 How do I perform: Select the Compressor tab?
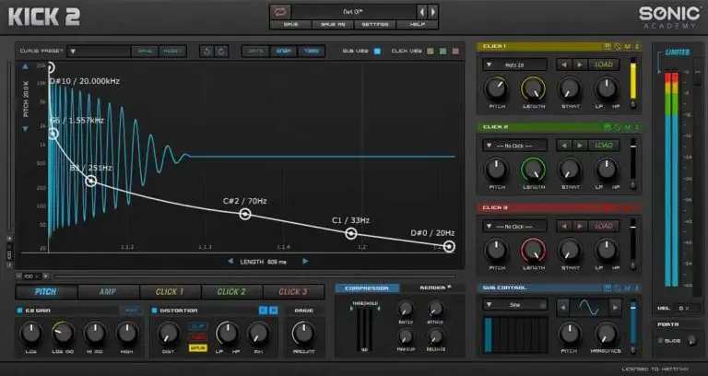point(367,288)
